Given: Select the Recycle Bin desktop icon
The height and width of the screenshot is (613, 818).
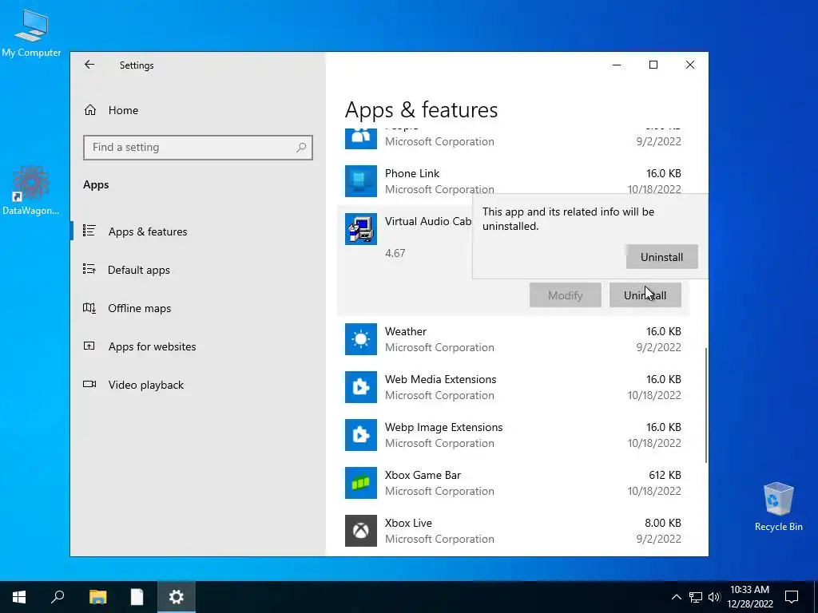Looking at the screenshot, I should pos(778,507).
